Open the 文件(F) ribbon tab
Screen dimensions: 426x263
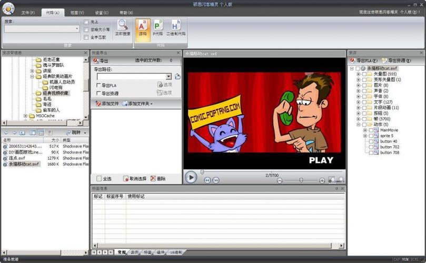pyautogui.click(x=28, y=13)
